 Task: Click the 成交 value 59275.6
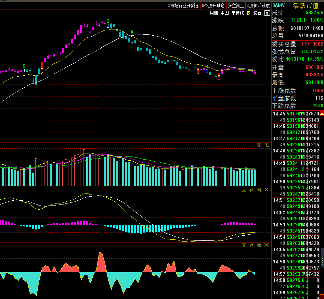tap(314, 12)
